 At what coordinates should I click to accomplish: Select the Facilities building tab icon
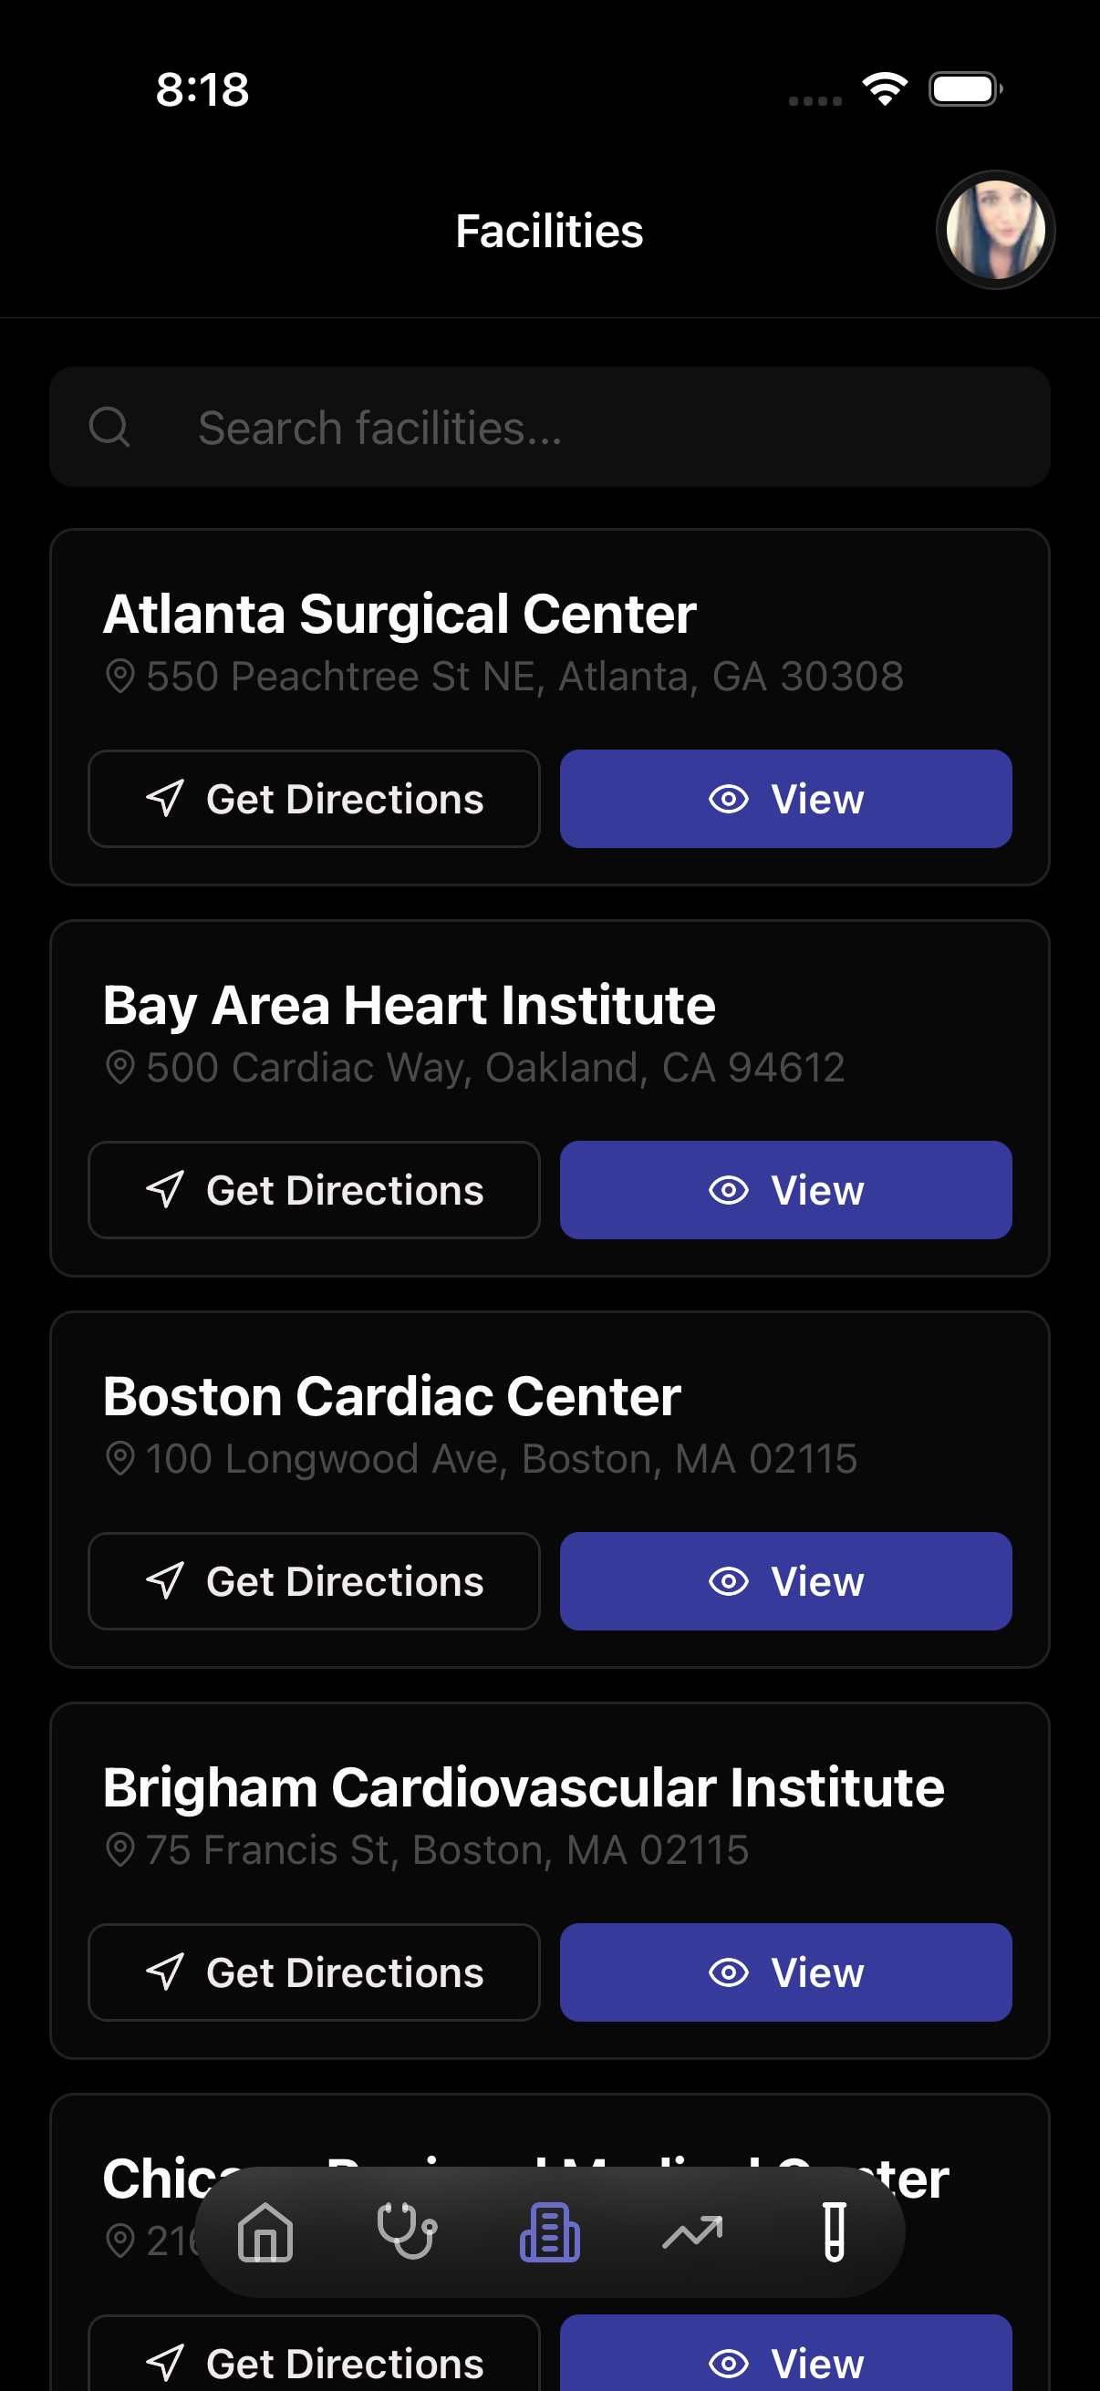coord(549,2231)
